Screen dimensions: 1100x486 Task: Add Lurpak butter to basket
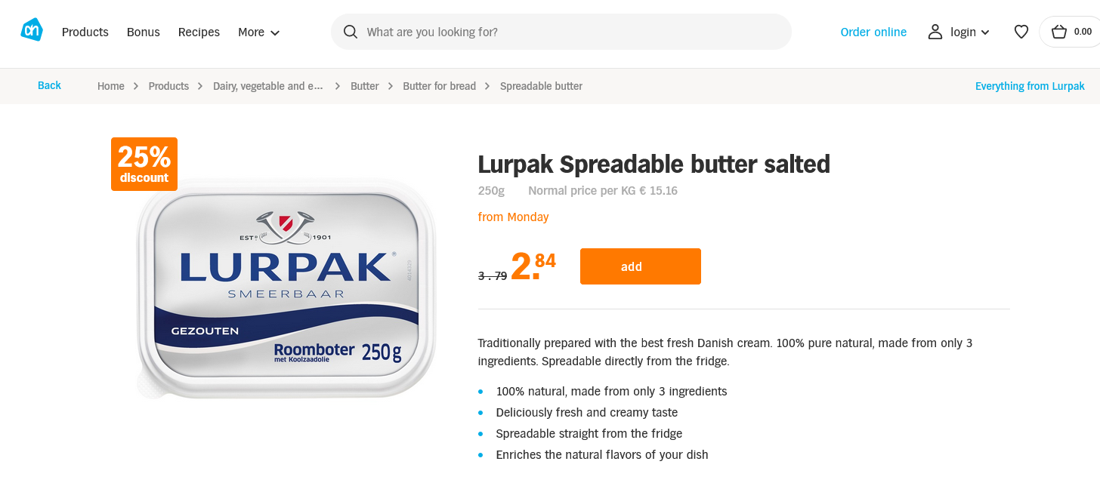pos(641,266)
